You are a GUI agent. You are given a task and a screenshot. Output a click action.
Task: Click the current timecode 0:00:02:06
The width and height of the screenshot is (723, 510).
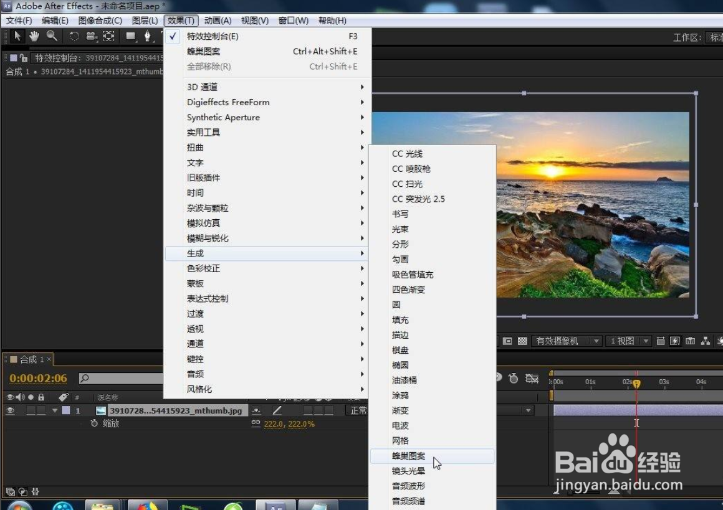coord(38,378)
